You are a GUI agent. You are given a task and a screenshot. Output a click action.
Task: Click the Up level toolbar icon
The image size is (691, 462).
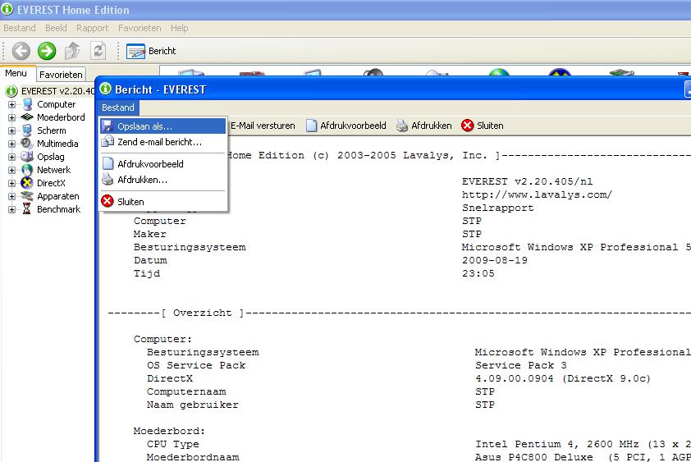pyautogui.click(x=72, y=51)
